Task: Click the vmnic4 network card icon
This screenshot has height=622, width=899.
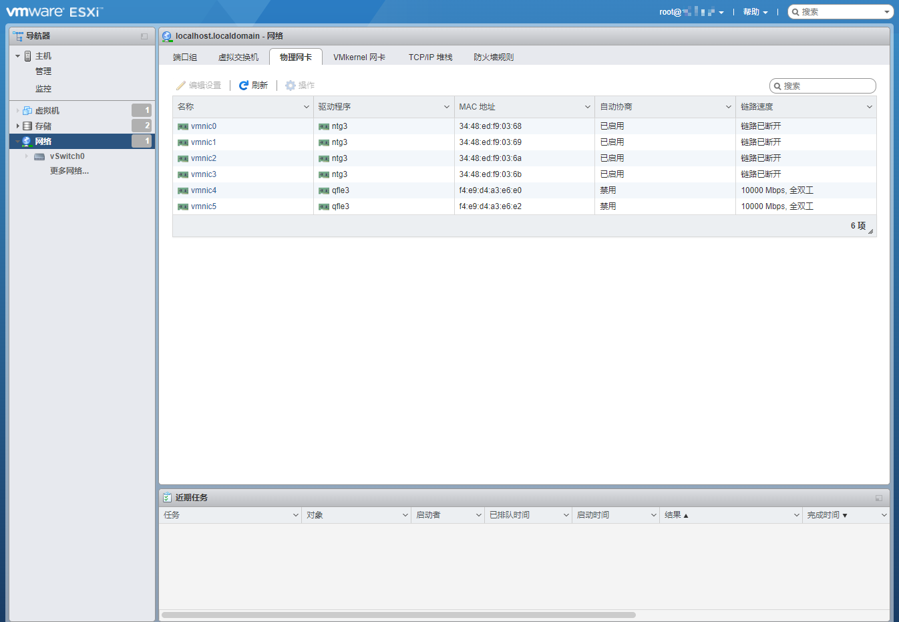Action: tap(183, 190)
